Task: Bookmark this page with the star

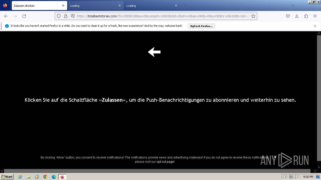Action: [253, 16]
